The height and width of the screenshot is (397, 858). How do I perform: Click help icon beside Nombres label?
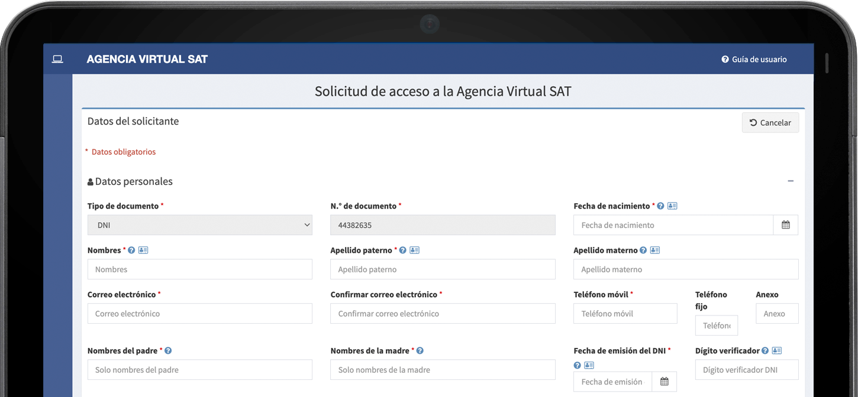click(x=131, y=250)
